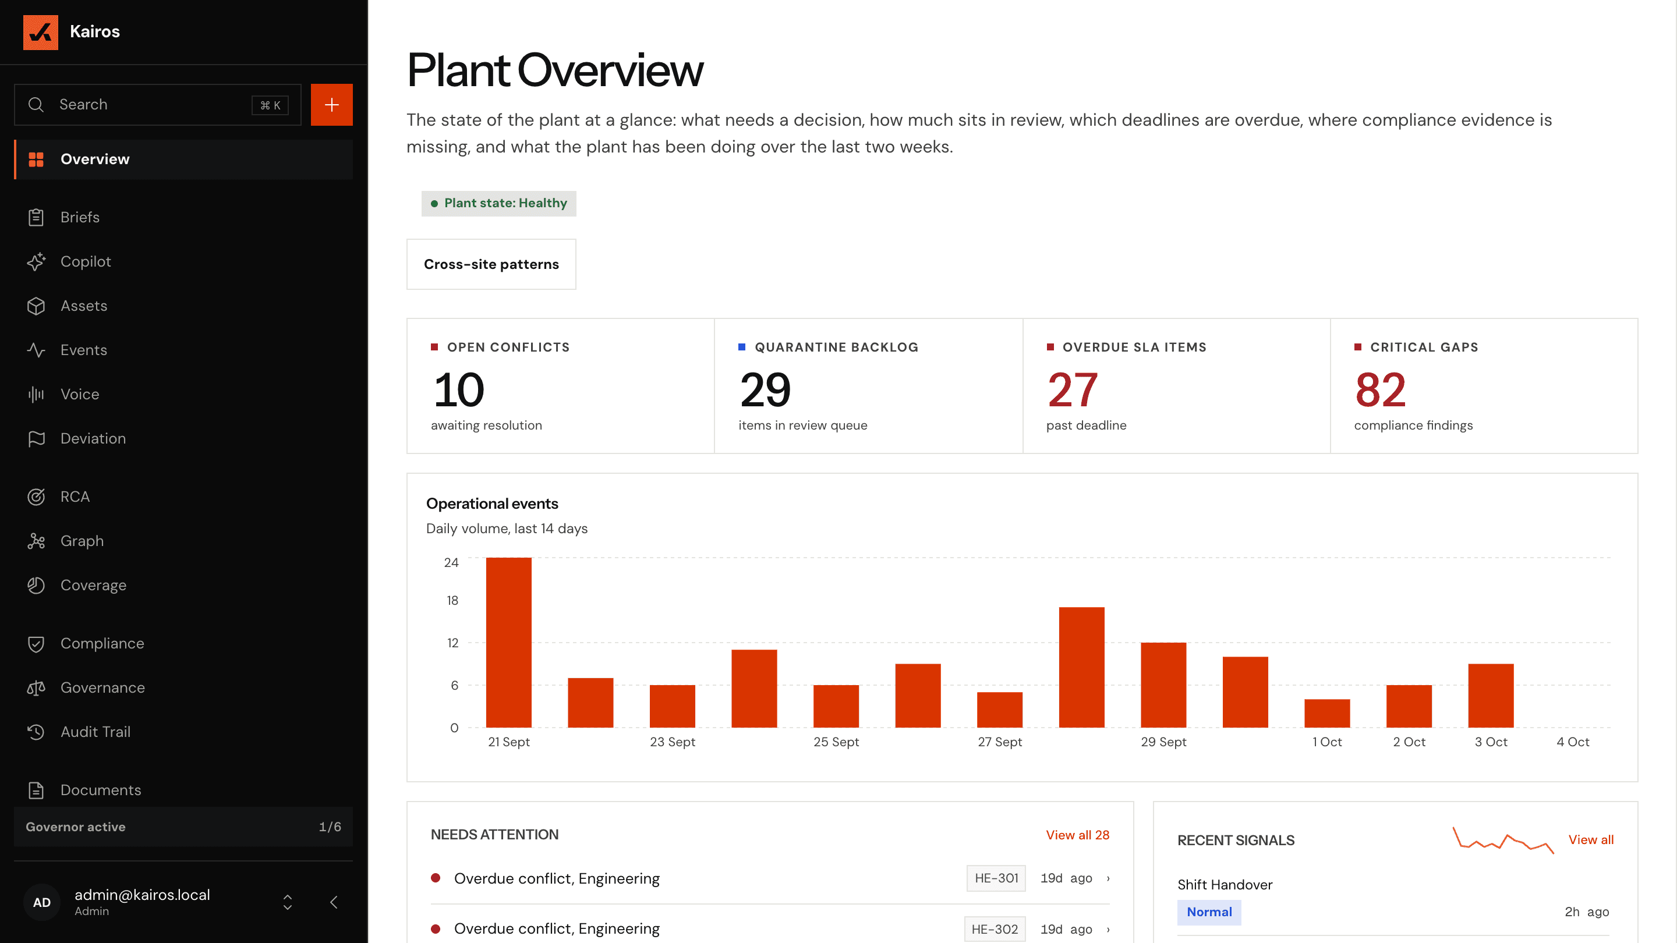Image resolution: width=1677 pixels, height=943 pixels.
Task: Click the Governor active status bar
Action: pyautogui.click(x=183, y=827)
